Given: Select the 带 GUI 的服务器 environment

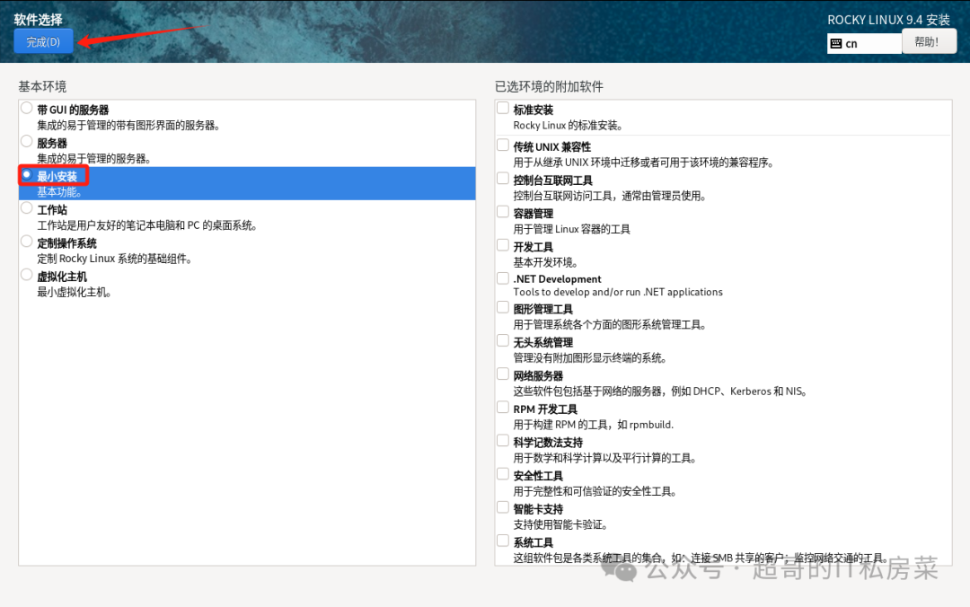Looking at the screenshot, I should tap(27, 109).
